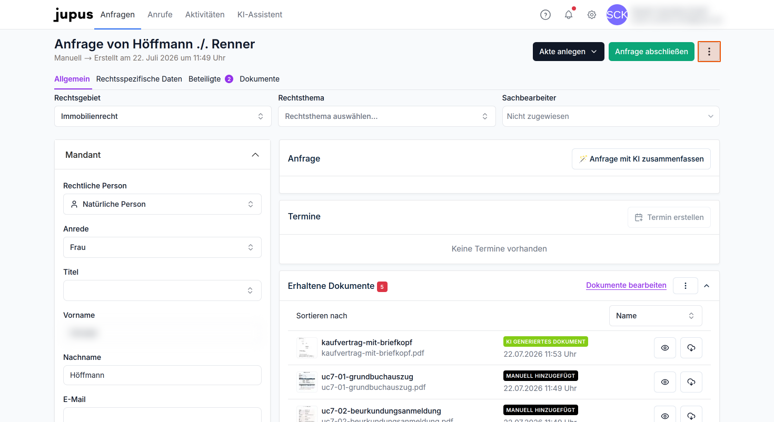Click the E-Mail input field

pyautogui.click(x=162, y=415)
